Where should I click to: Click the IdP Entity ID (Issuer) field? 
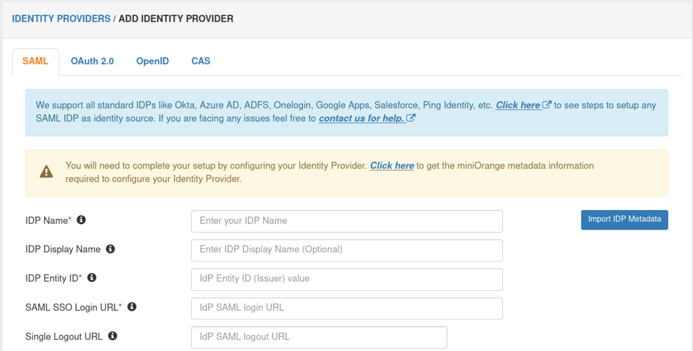(x=347, y=279)
